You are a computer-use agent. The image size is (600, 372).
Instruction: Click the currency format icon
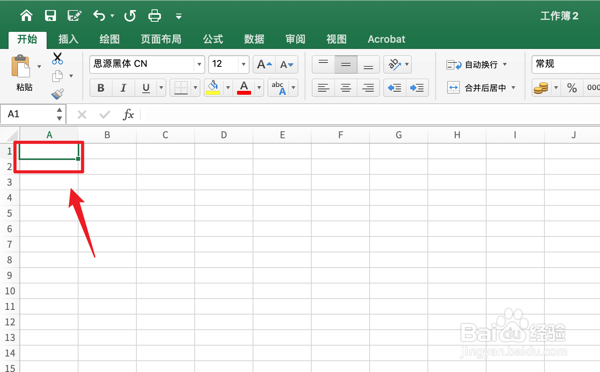click(542, 88)
